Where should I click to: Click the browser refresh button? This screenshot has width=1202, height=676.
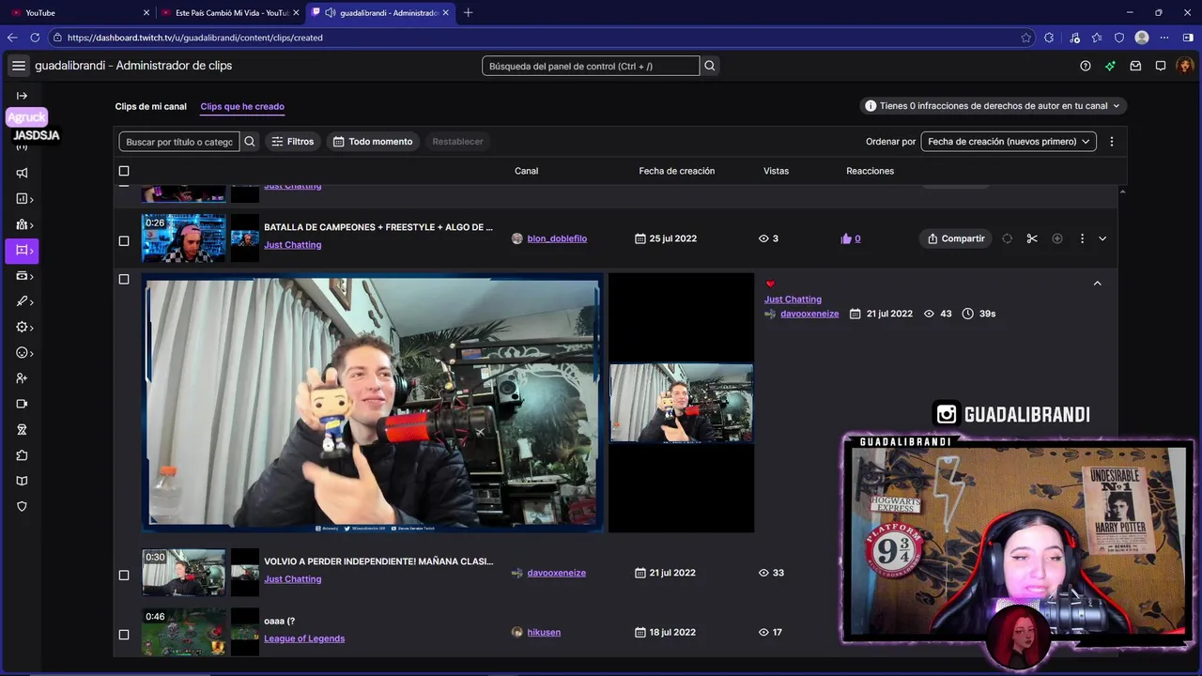click(x=35, y=38)
